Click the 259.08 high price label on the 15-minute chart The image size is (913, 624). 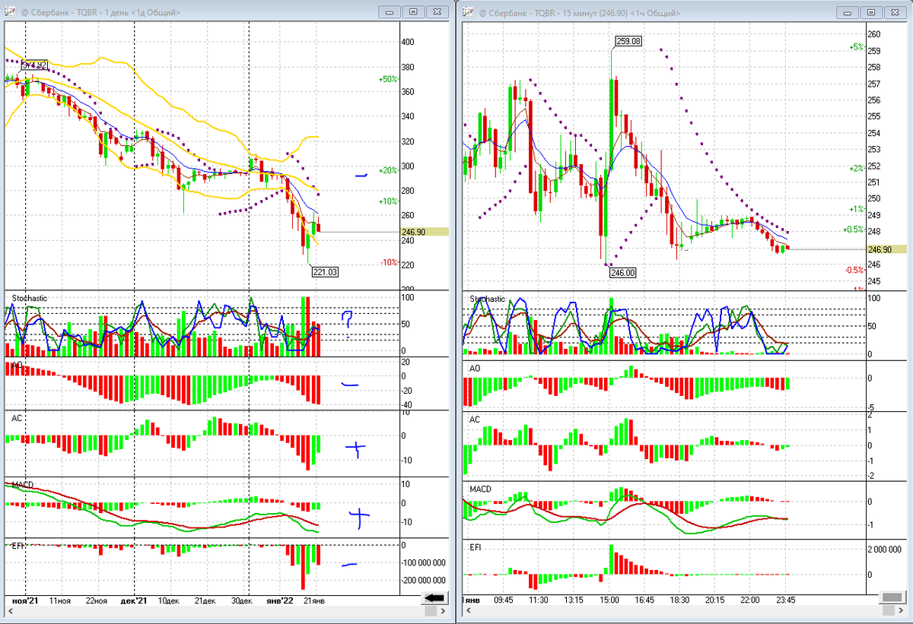tap(628, 40)
